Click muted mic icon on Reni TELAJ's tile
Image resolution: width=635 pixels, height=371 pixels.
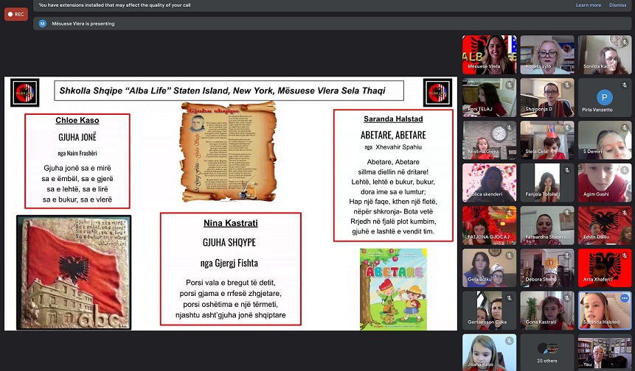(x=510, y=85)
